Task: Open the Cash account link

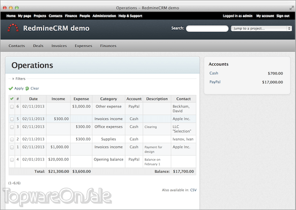Action: [214, 73]
